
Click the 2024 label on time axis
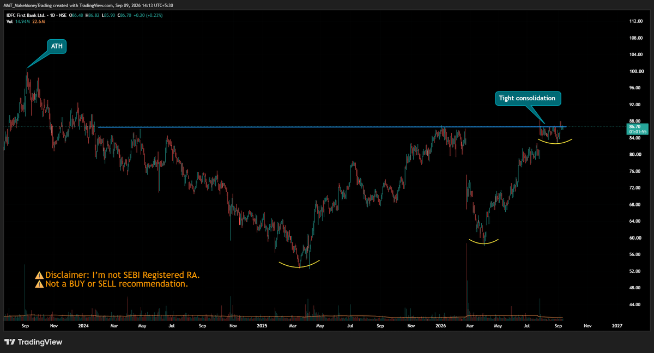tap(83, 326)
